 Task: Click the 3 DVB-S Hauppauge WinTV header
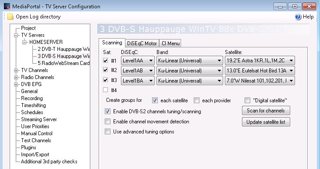[x=203, y=29]
